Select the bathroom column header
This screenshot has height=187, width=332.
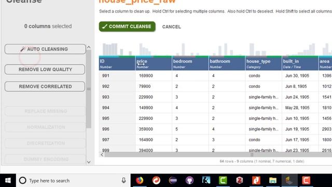point(227,63)
